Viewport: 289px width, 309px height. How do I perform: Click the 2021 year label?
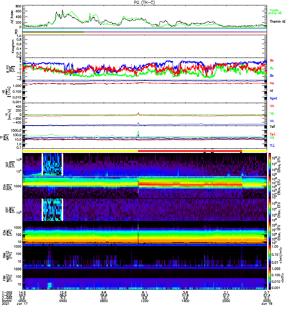click(5, 304)
